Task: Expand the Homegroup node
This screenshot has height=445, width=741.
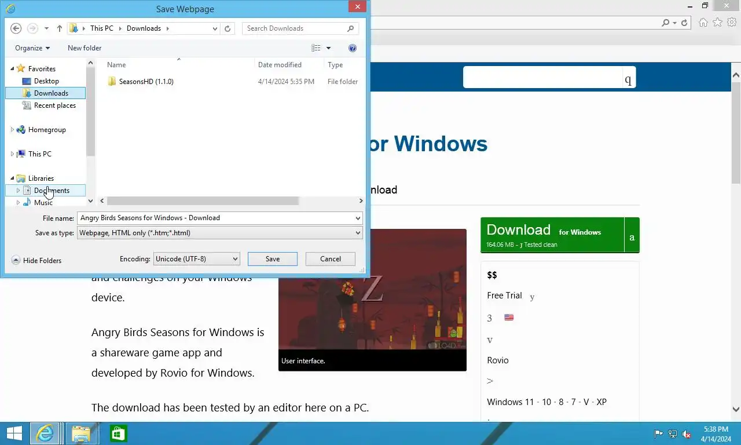Action: coord(12,130)
